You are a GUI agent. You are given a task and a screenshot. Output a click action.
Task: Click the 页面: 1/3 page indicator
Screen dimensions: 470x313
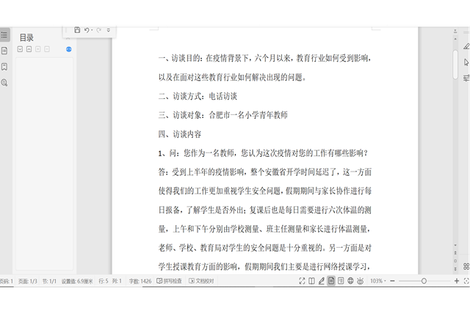(x=28, y=281)
